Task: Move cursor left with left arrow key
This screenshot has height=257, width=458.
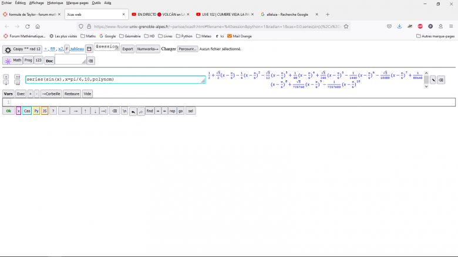Action: [64, 111]
